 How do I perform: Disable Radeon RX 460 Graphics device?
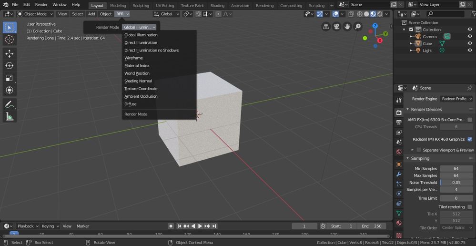point(470,139)
